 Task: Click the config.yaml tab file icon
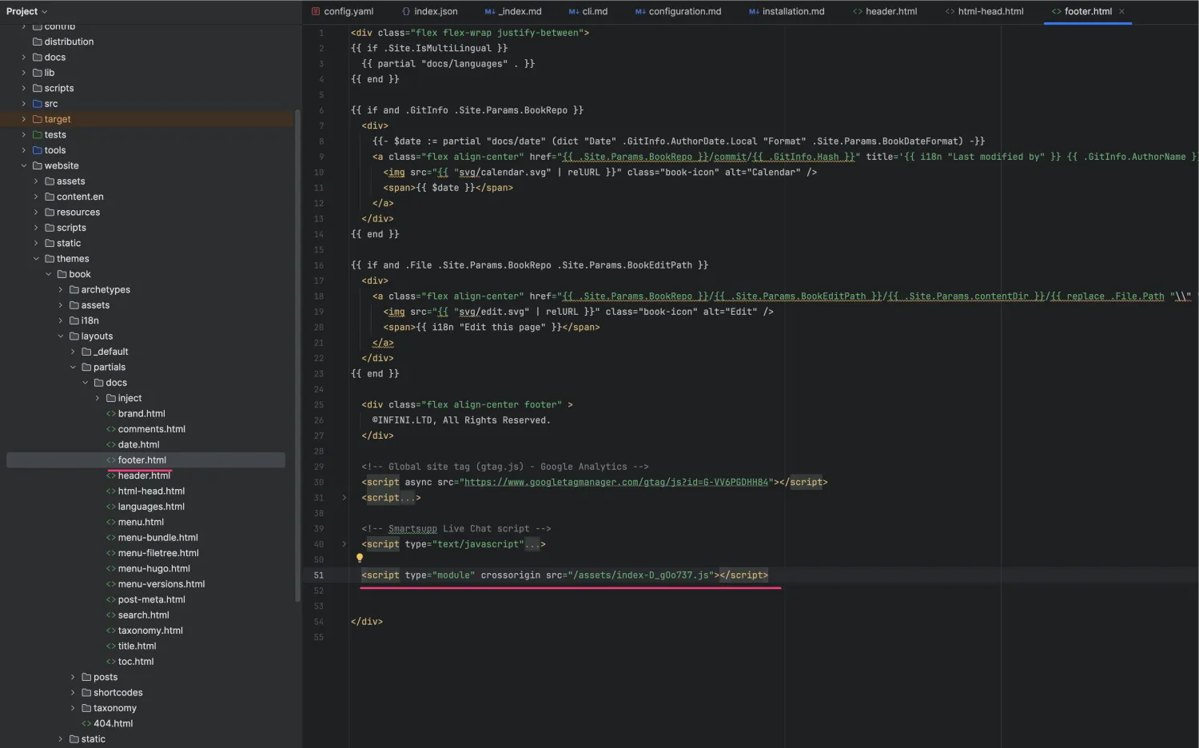tap(316, 11)
